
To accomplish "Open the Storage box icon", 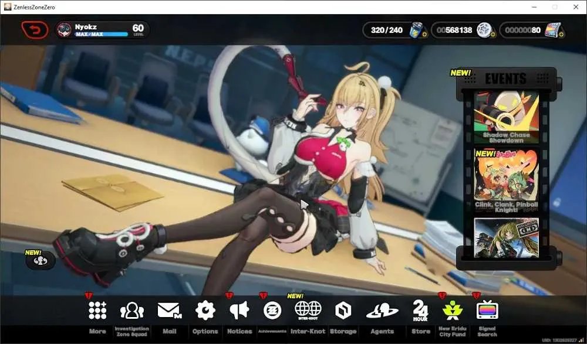I will [x=343, y=311].
